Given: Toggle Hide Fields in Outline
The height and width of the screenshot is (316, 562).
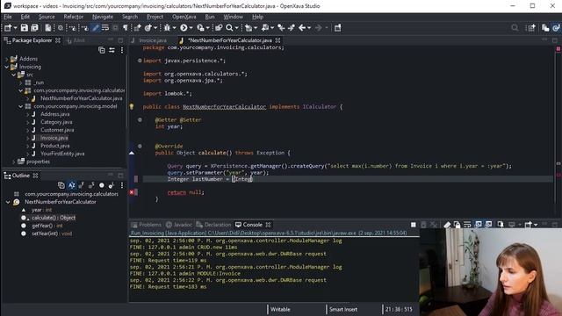Looking at the screenshot, I should click(x=82, y=185).
